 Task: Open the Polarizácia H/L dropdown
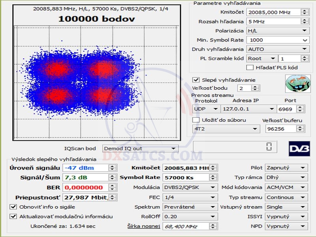[x=277, y=30]
